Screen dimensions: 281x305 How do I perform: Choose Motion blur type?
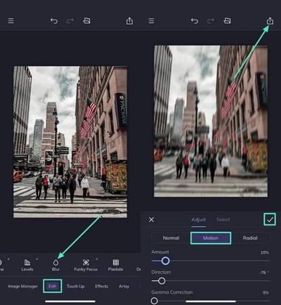pos(211,238)
